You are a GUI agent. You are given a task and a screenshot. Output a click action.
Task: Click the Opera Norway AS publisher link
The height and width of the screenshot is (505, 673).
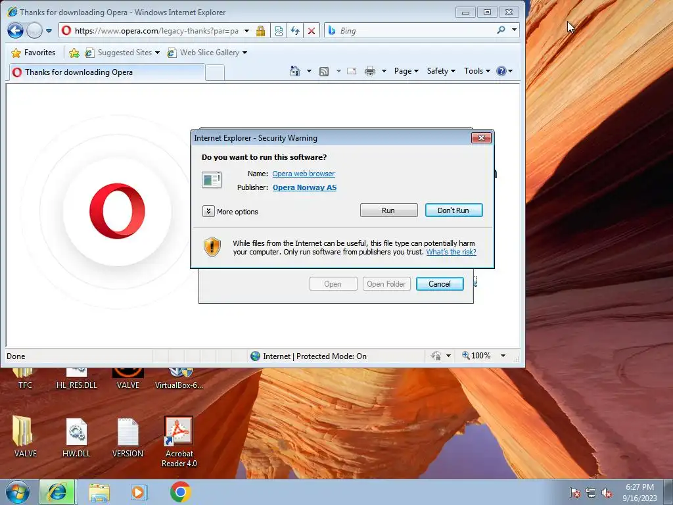304,187
